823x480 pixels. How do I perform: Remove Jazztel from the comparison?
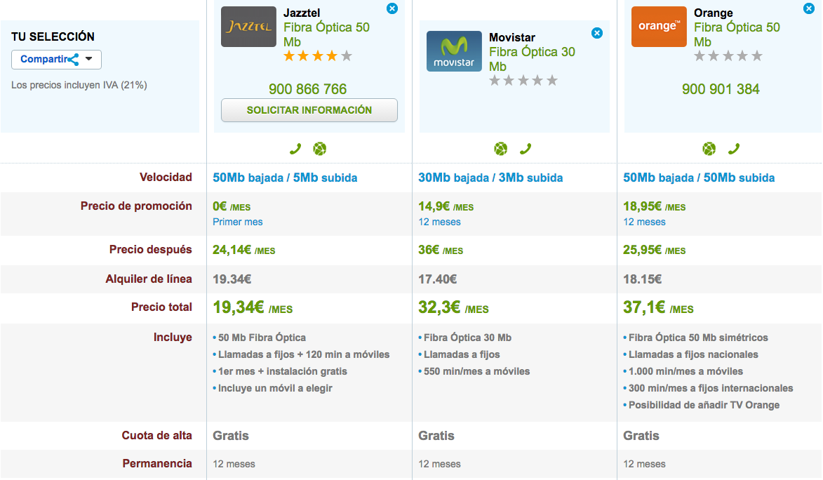tap(392, 8)
